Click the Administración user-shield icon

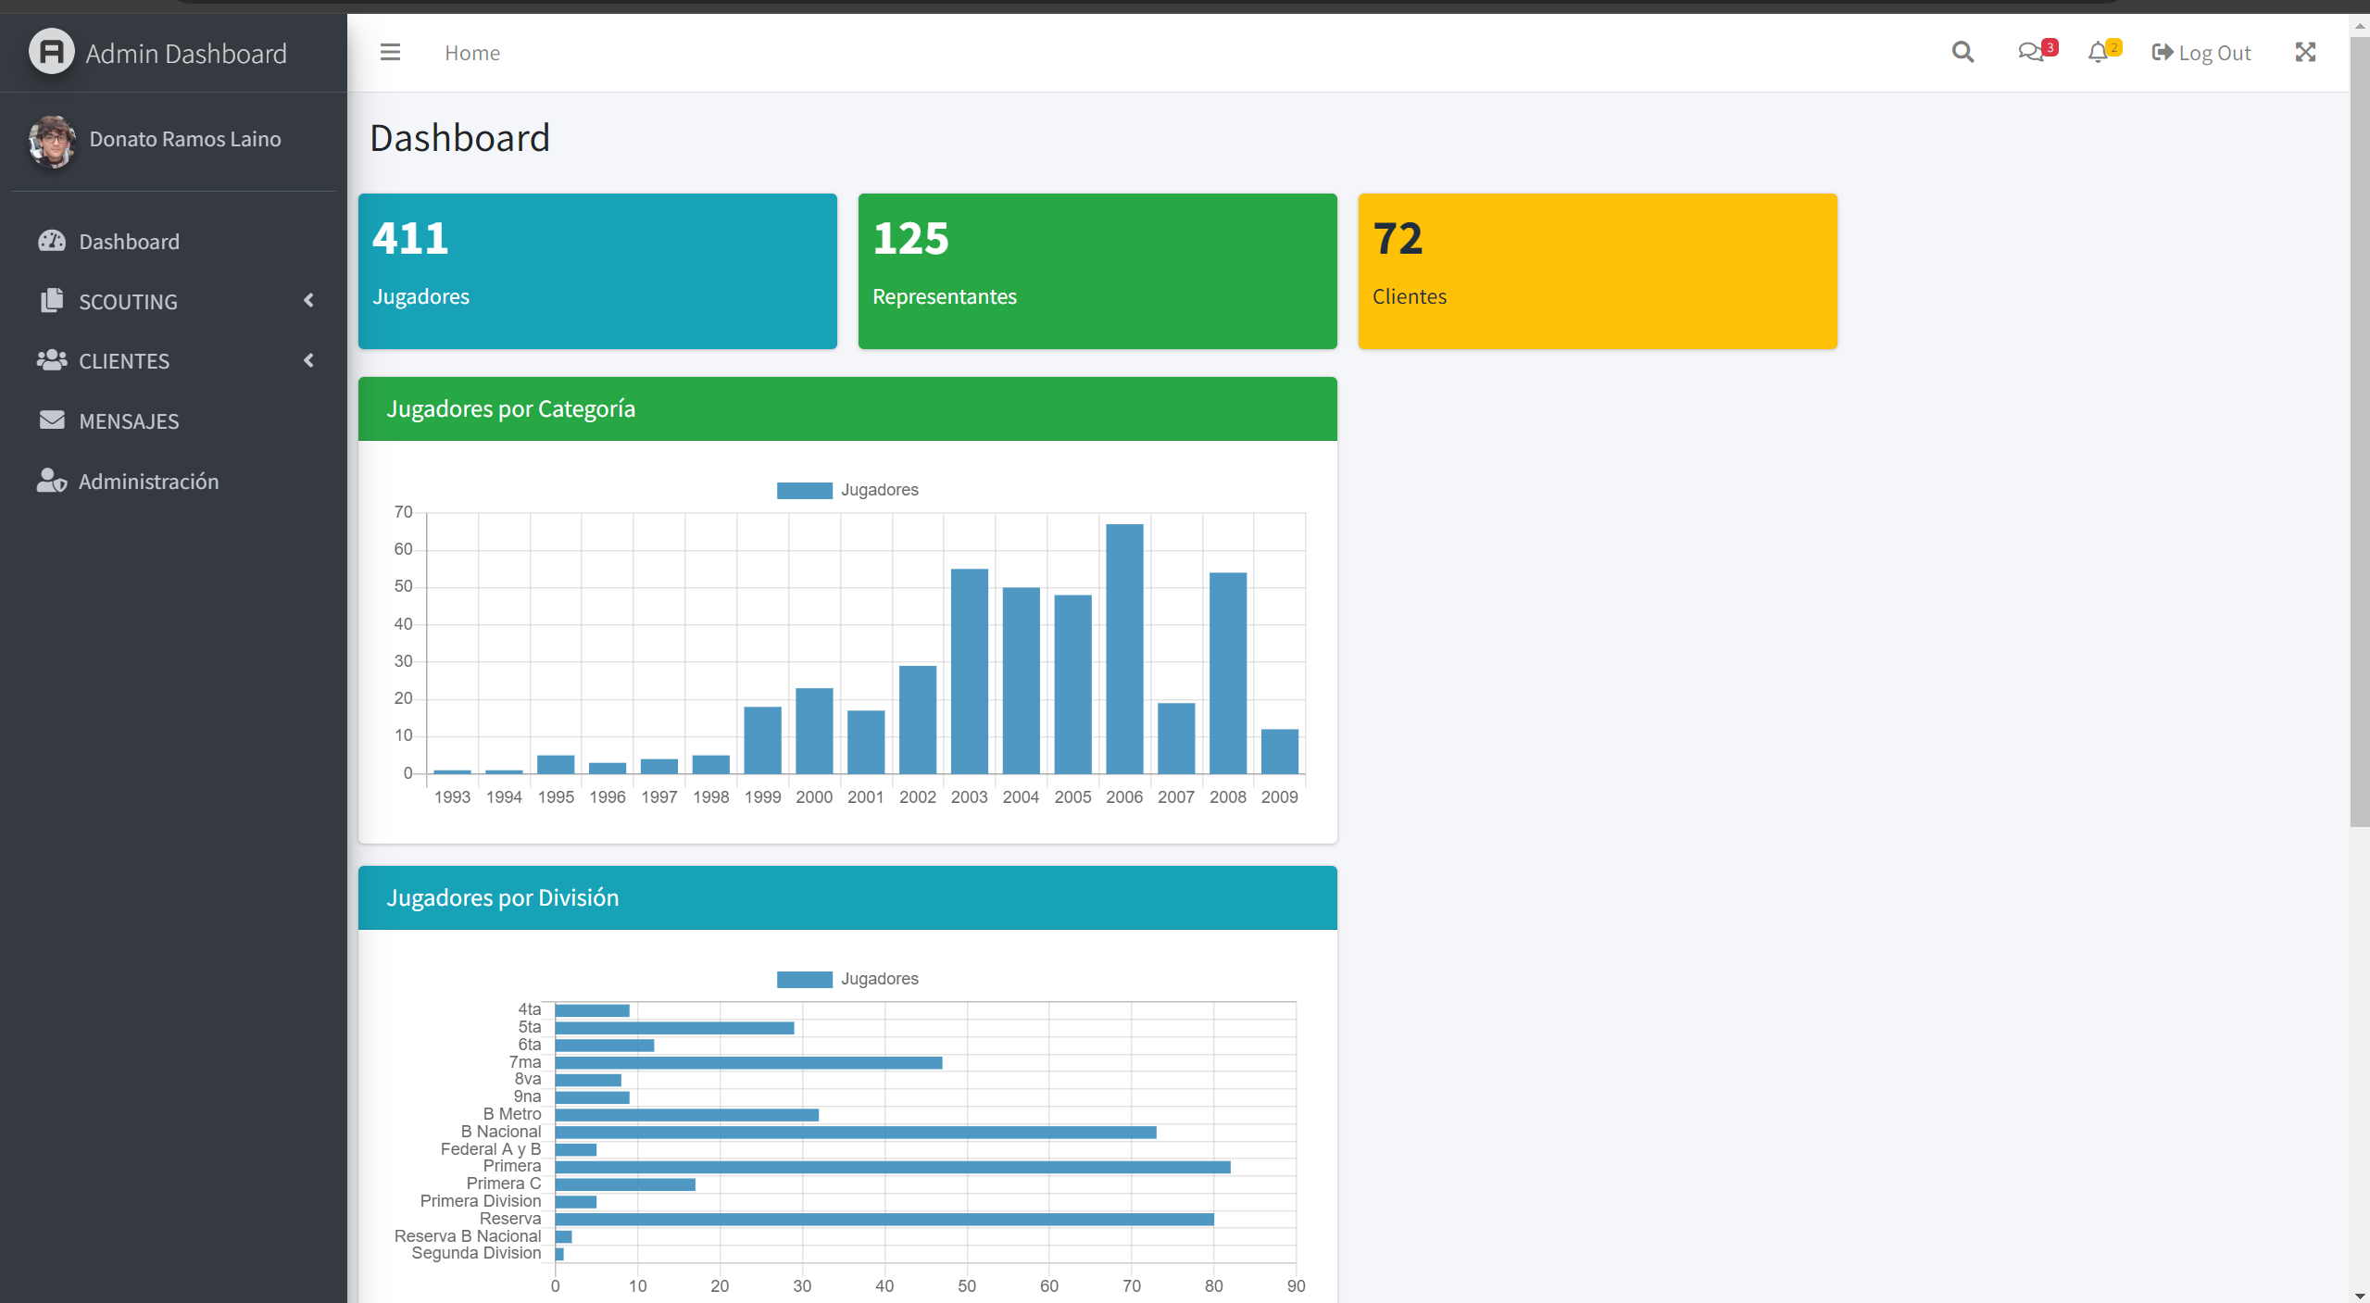pyautogui.click(x=52, y=481)
